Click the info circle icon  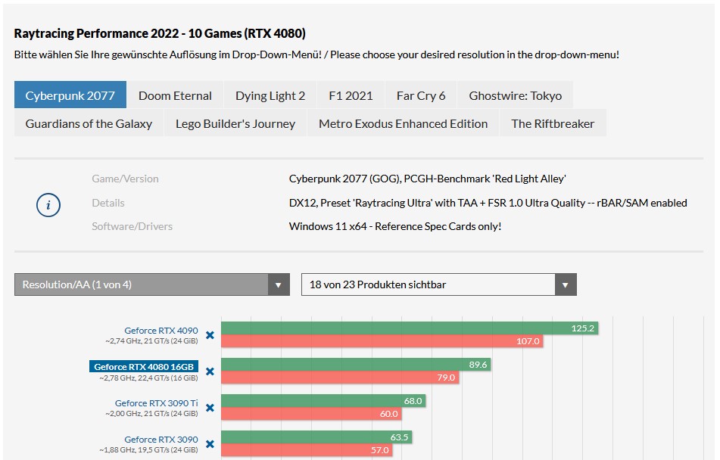[x=48, y=205]
